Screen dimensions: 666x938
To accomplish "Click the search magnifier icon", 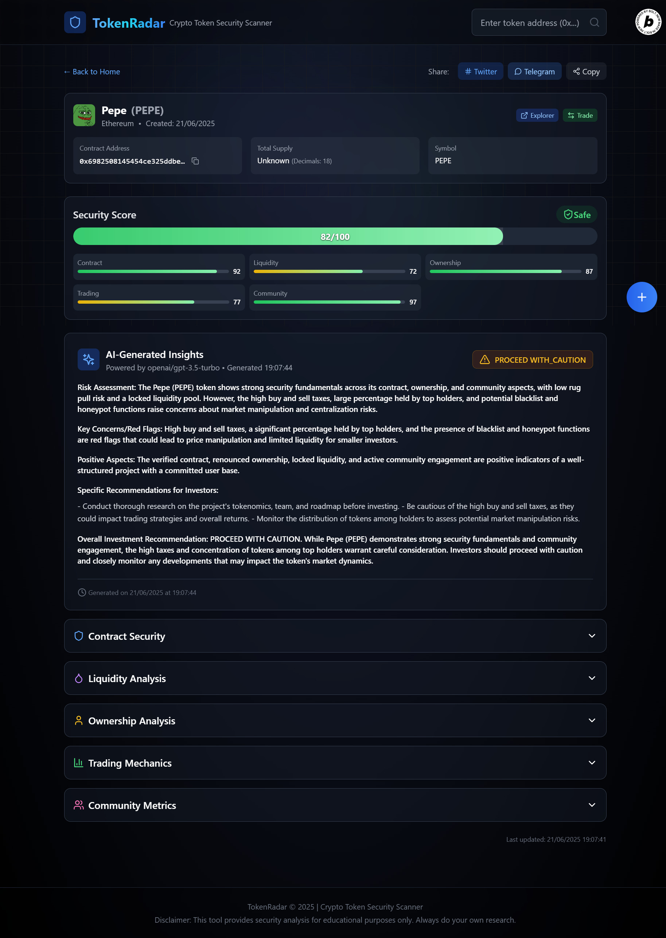I will point(594,23).
